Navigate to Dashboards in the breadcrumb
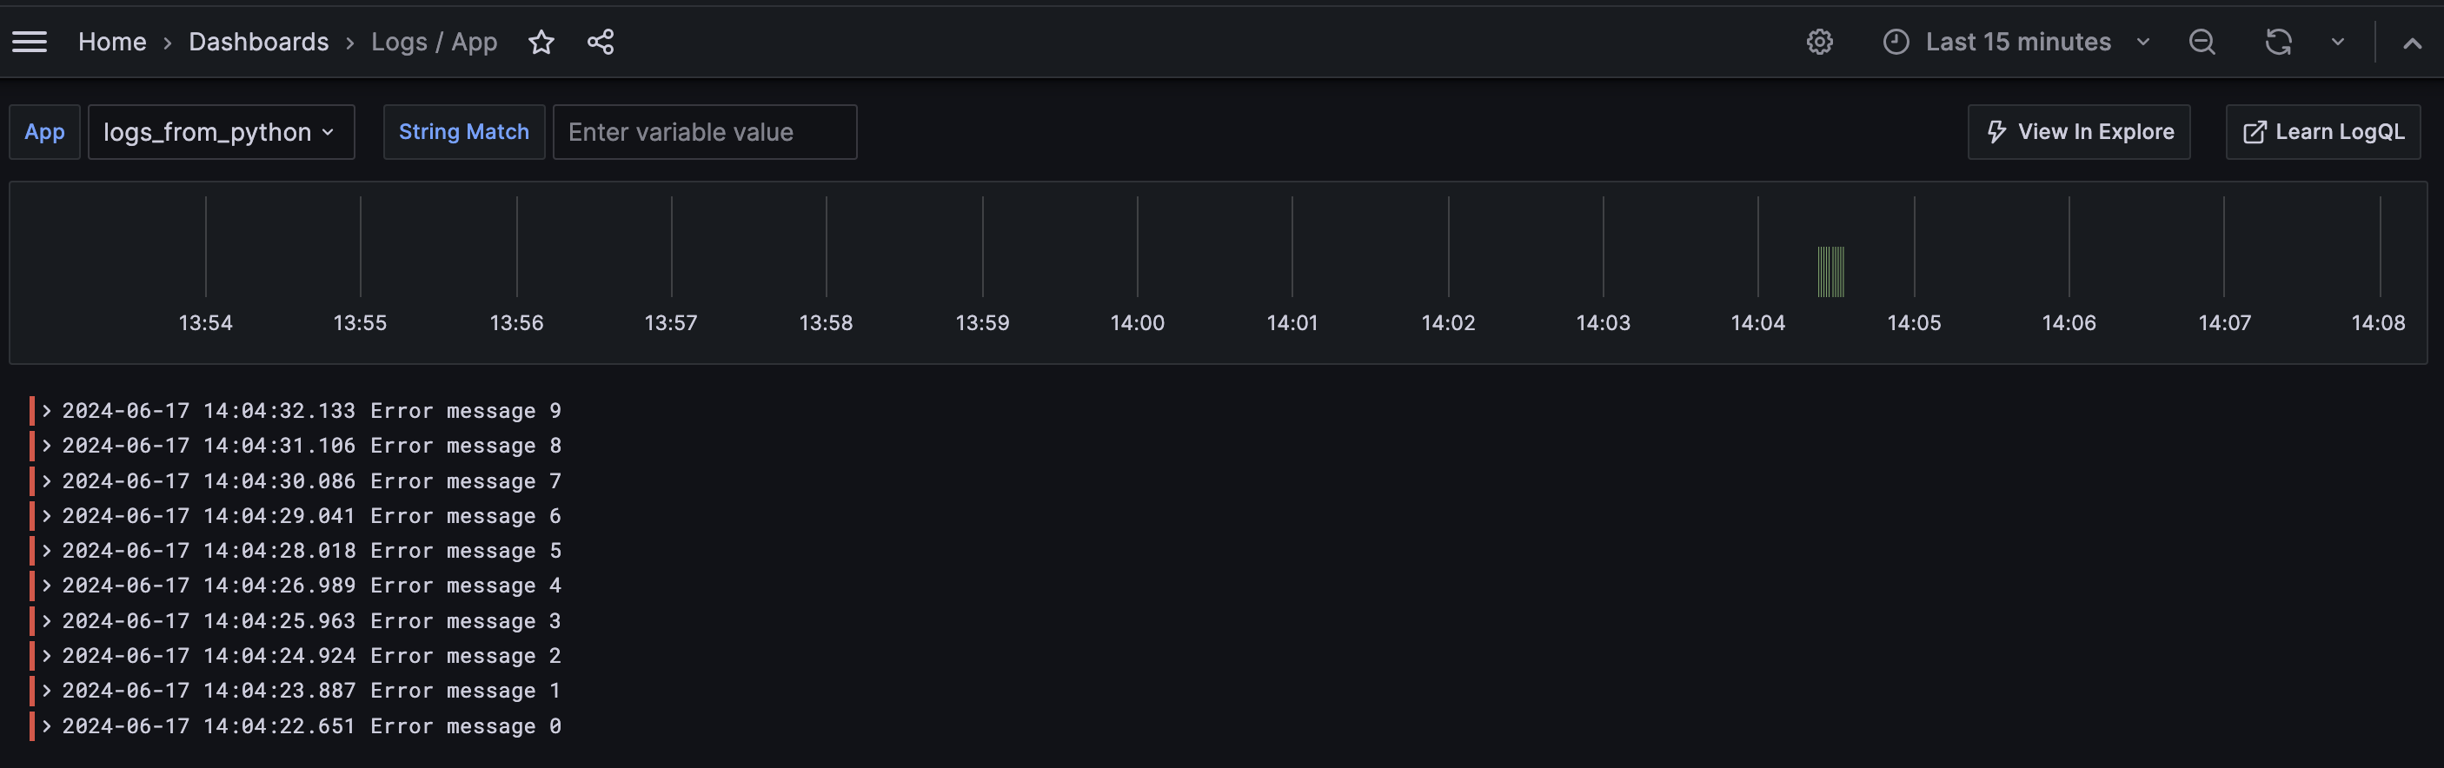Screen dimensions: 2444x768 click(258, 42)
